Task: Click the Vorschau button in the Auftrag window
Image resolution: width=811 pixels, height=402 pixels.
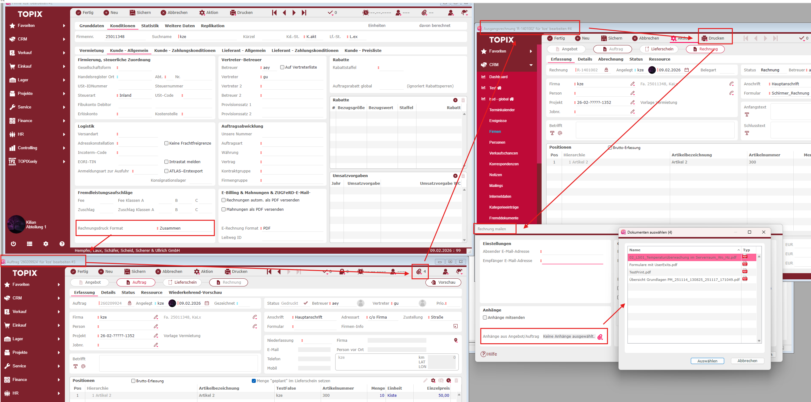Action: 443,282
